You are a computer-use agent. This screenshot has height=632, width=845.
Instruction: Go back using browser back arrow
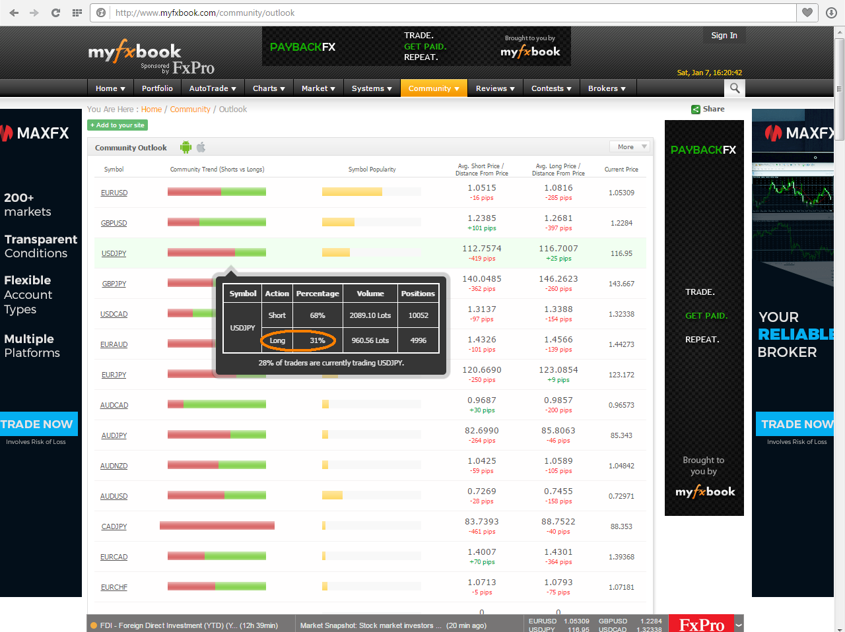pyautogui.click(x=14, y=13)
